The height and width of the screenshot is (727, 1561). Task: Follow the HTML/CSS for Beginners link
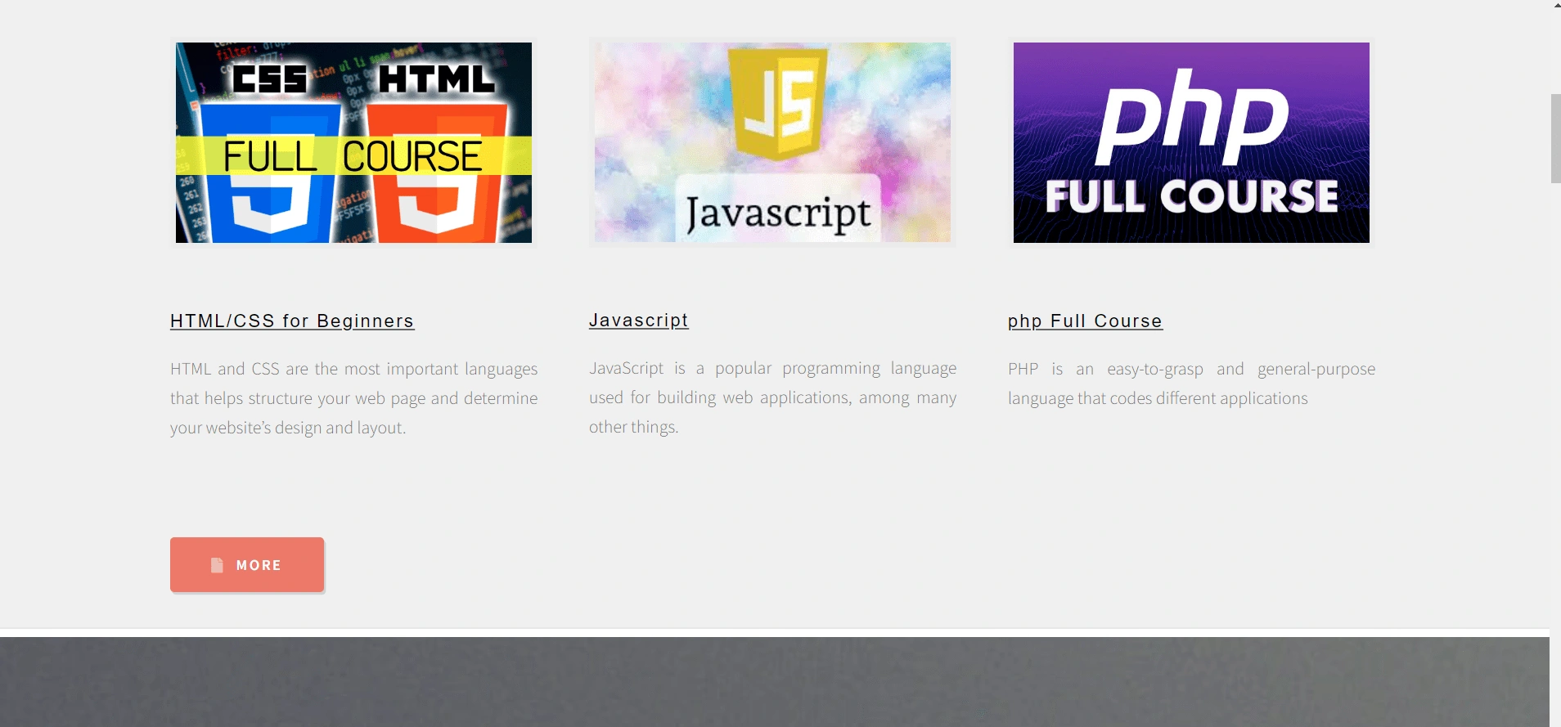click(292, 321)
